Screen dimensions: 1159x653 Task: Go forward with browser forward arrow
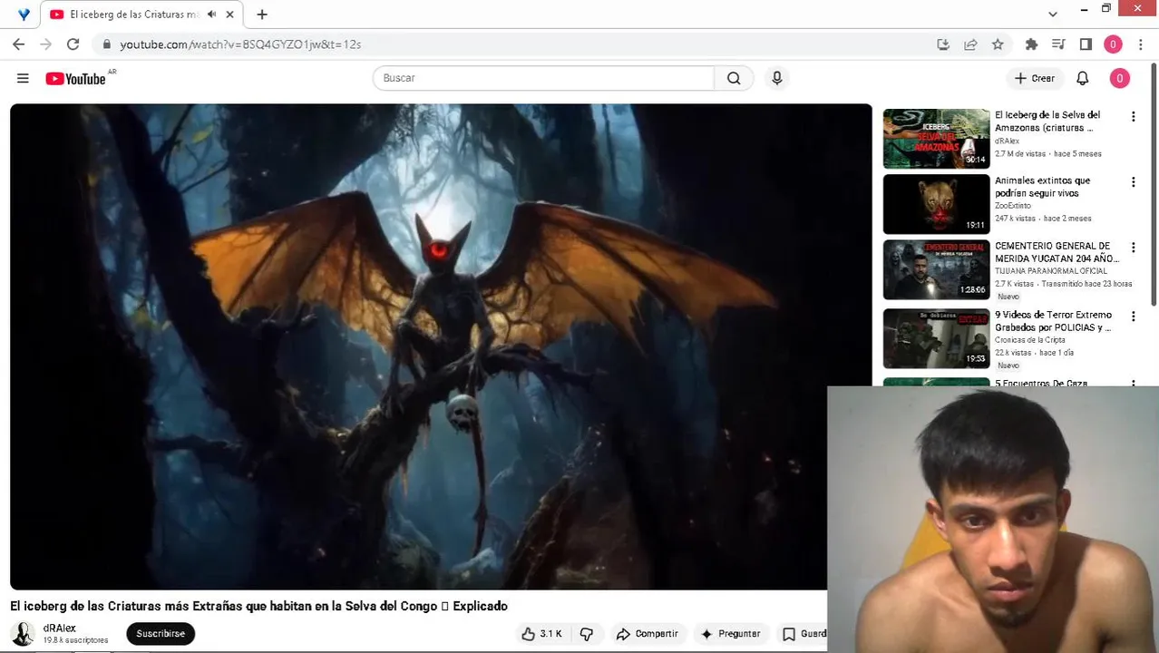pyautogui.click(x=45, y=44)
